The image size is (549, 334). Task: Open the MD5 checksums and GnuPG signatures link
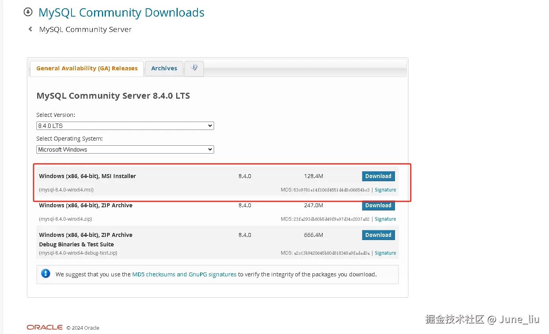pyautogui.click(x=184, y=274)
